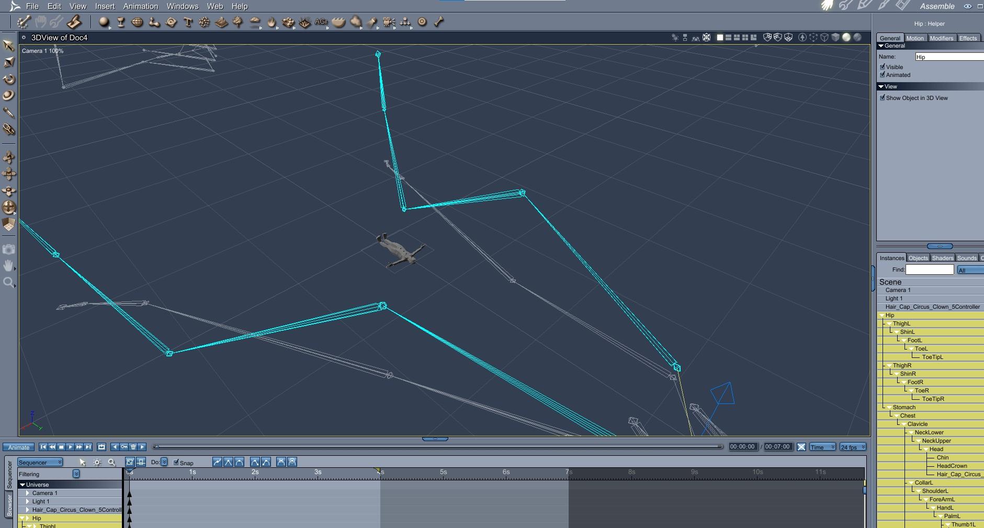Toggle the eye visibility icon beside Assemble
The height and width of the screenshot is (528, 984).
(x=968, y=6)
